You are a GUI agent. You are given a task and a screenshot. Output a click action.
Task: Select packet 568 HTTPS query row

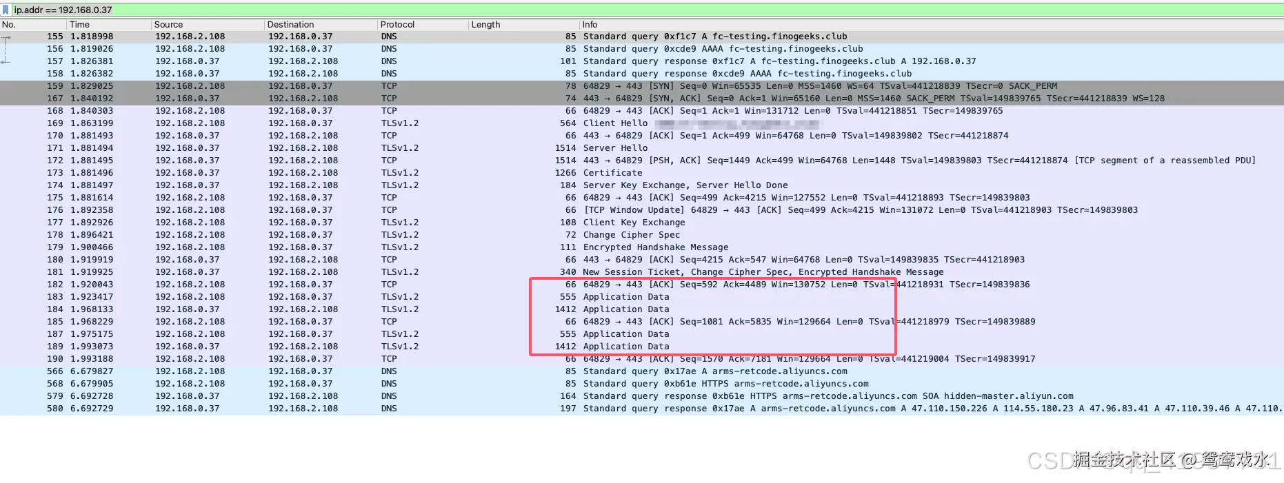[x=642, y=384]
